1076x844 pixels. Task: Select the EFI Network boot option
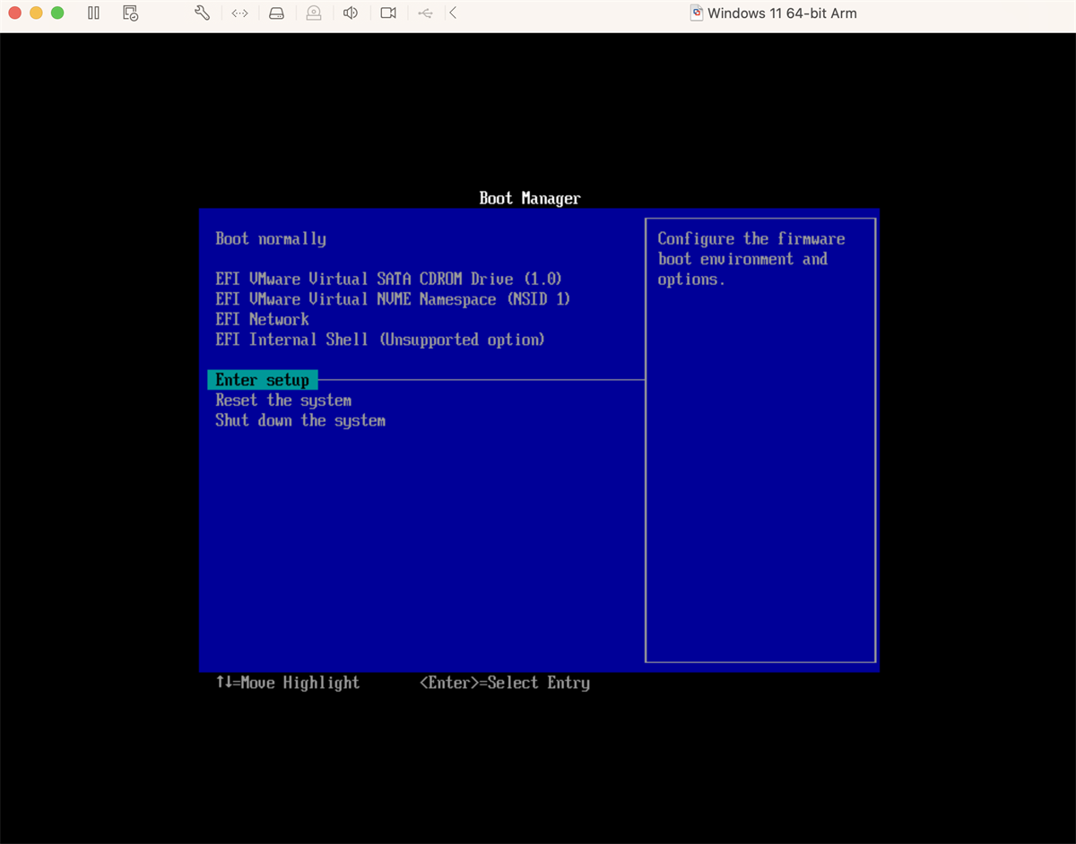coord(263,320)
